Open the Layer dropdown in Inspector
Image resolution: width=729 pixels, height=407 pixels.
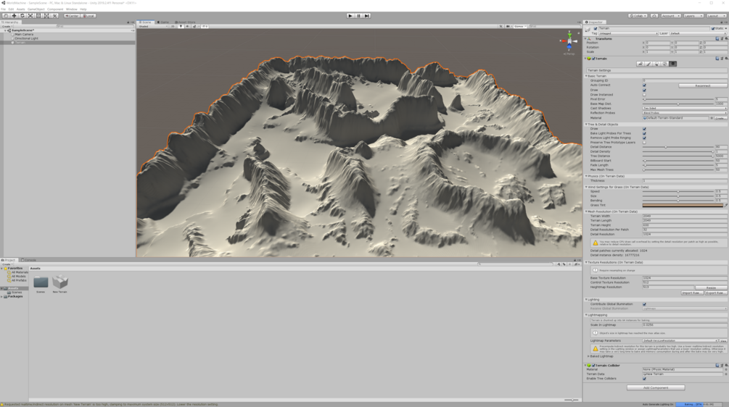coord(699,33)
